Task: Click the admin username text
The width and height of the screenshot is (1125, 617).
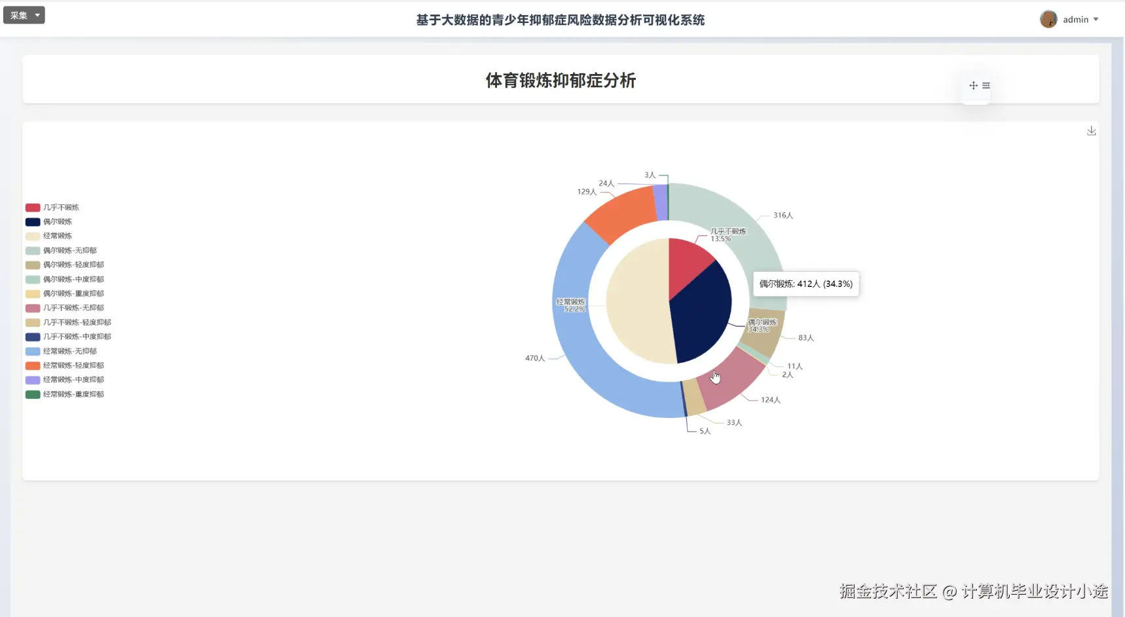Action: [x=1074, y=19]
